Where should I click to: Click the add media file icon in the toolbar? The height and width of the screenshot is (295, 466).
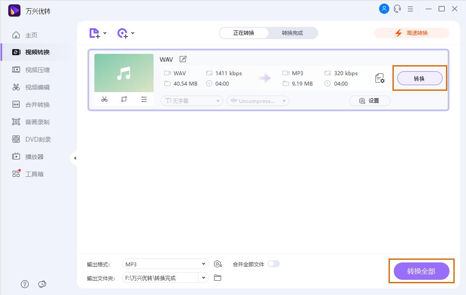click(x=95, y=33)
